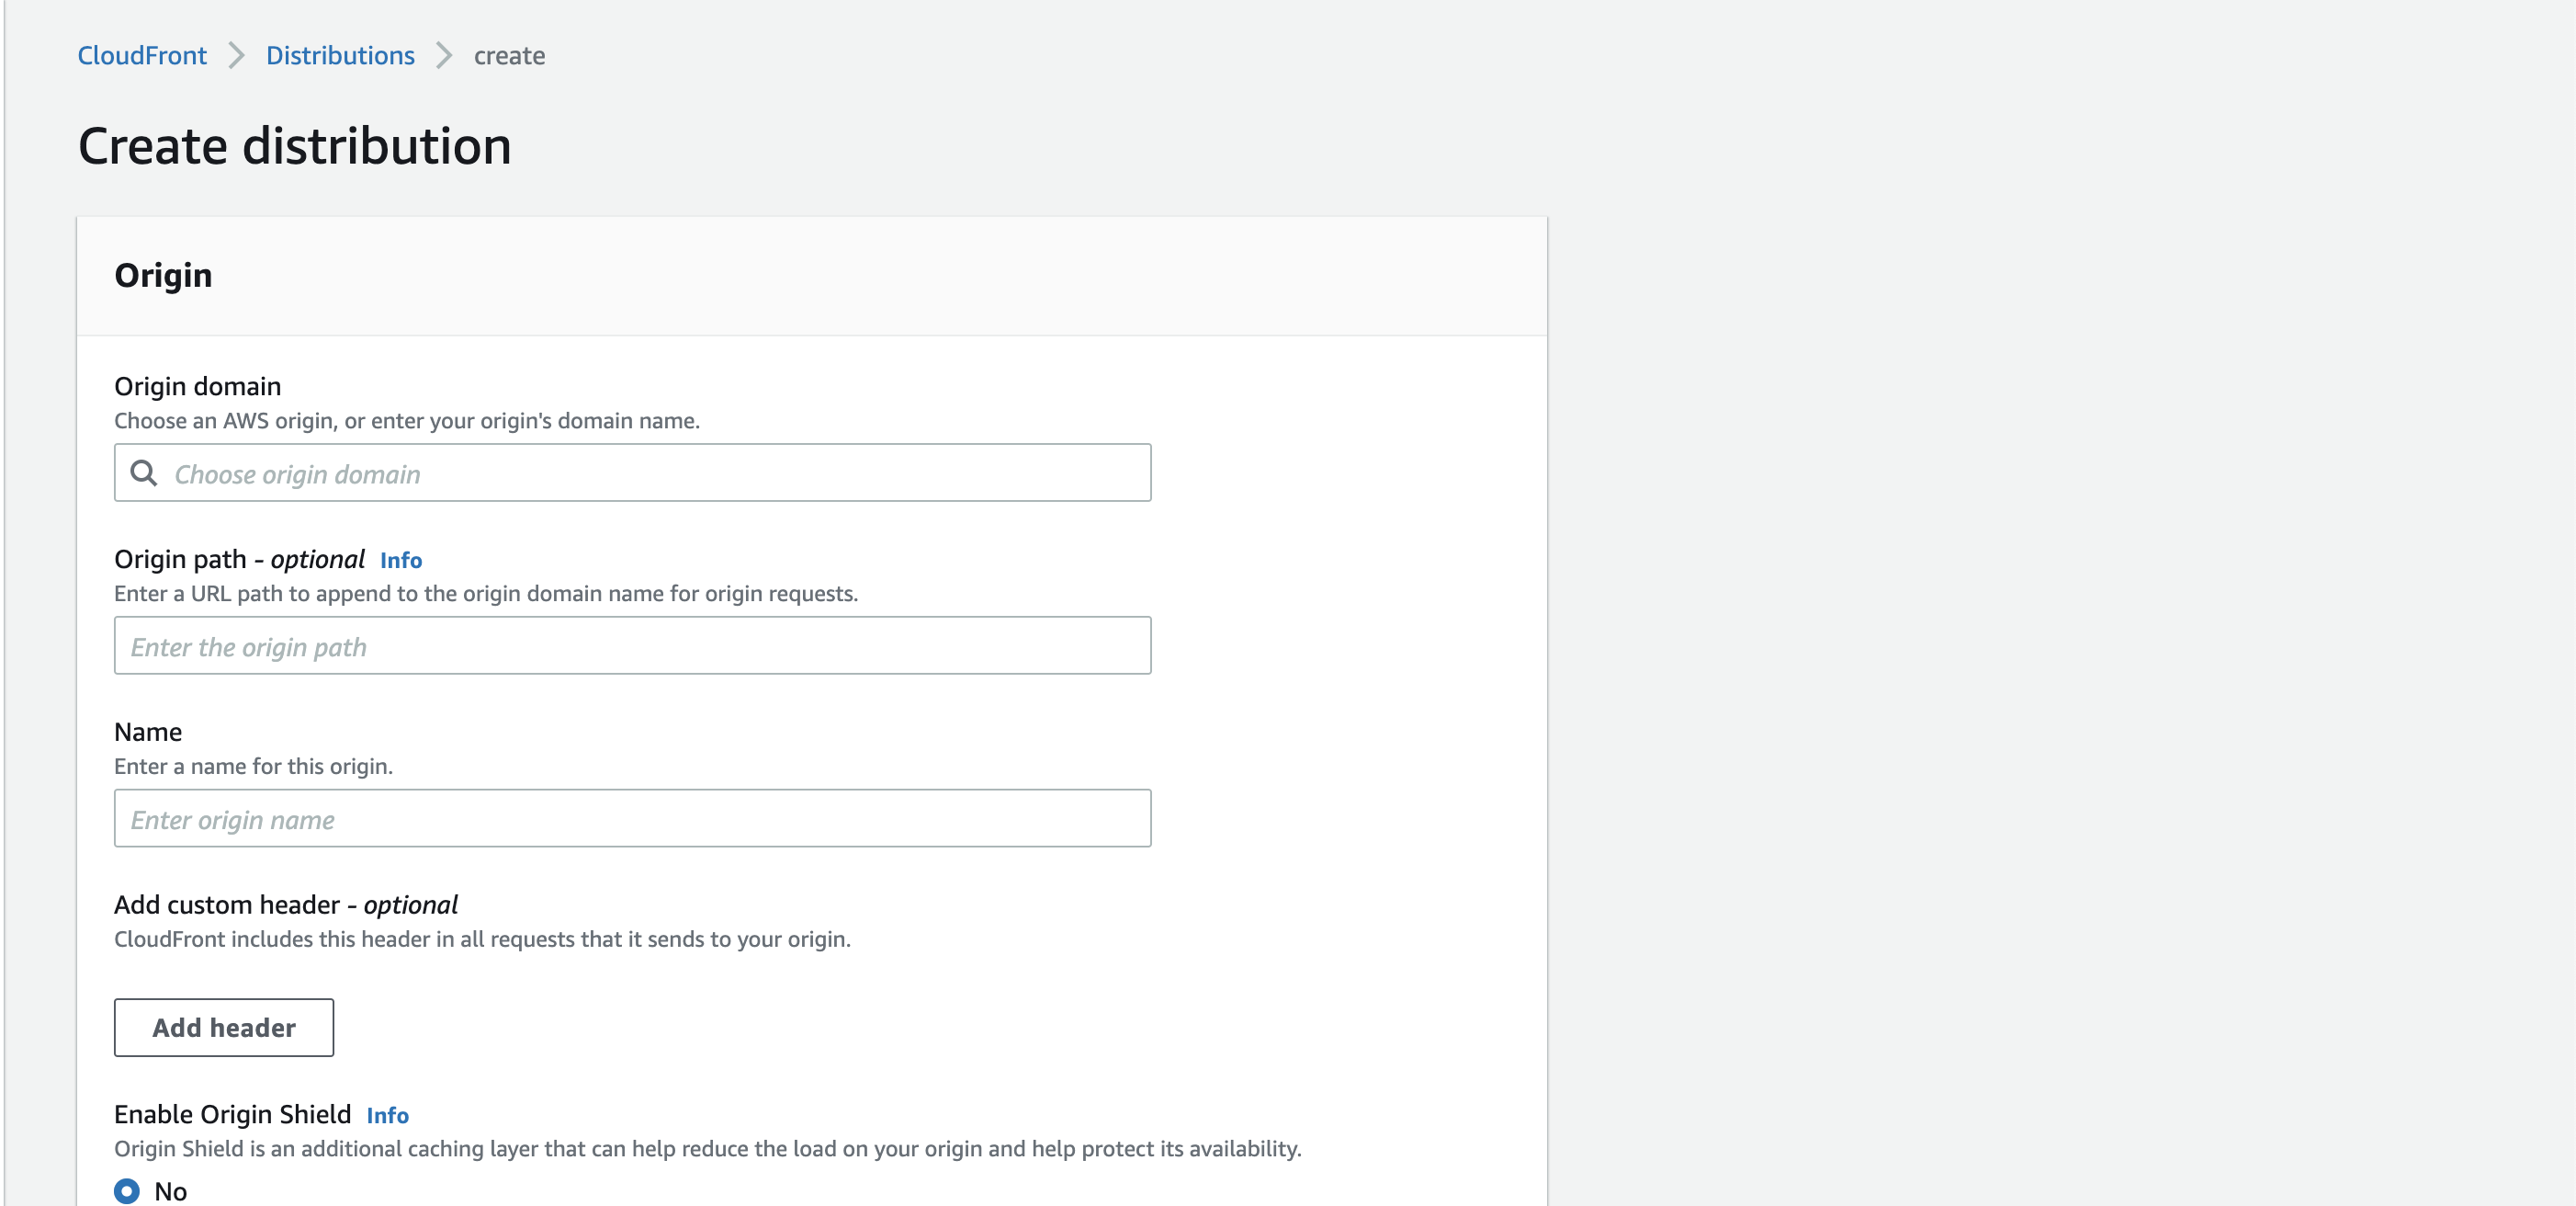Image resolution: width=2576 pixels, height=1206 pixels.
Task: Navigate to Distributions breadcrumb link
Action: coord(340,56)
